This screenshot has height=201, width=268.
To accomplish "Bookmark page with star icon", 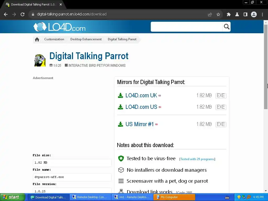I will click(x=218, y=15).
